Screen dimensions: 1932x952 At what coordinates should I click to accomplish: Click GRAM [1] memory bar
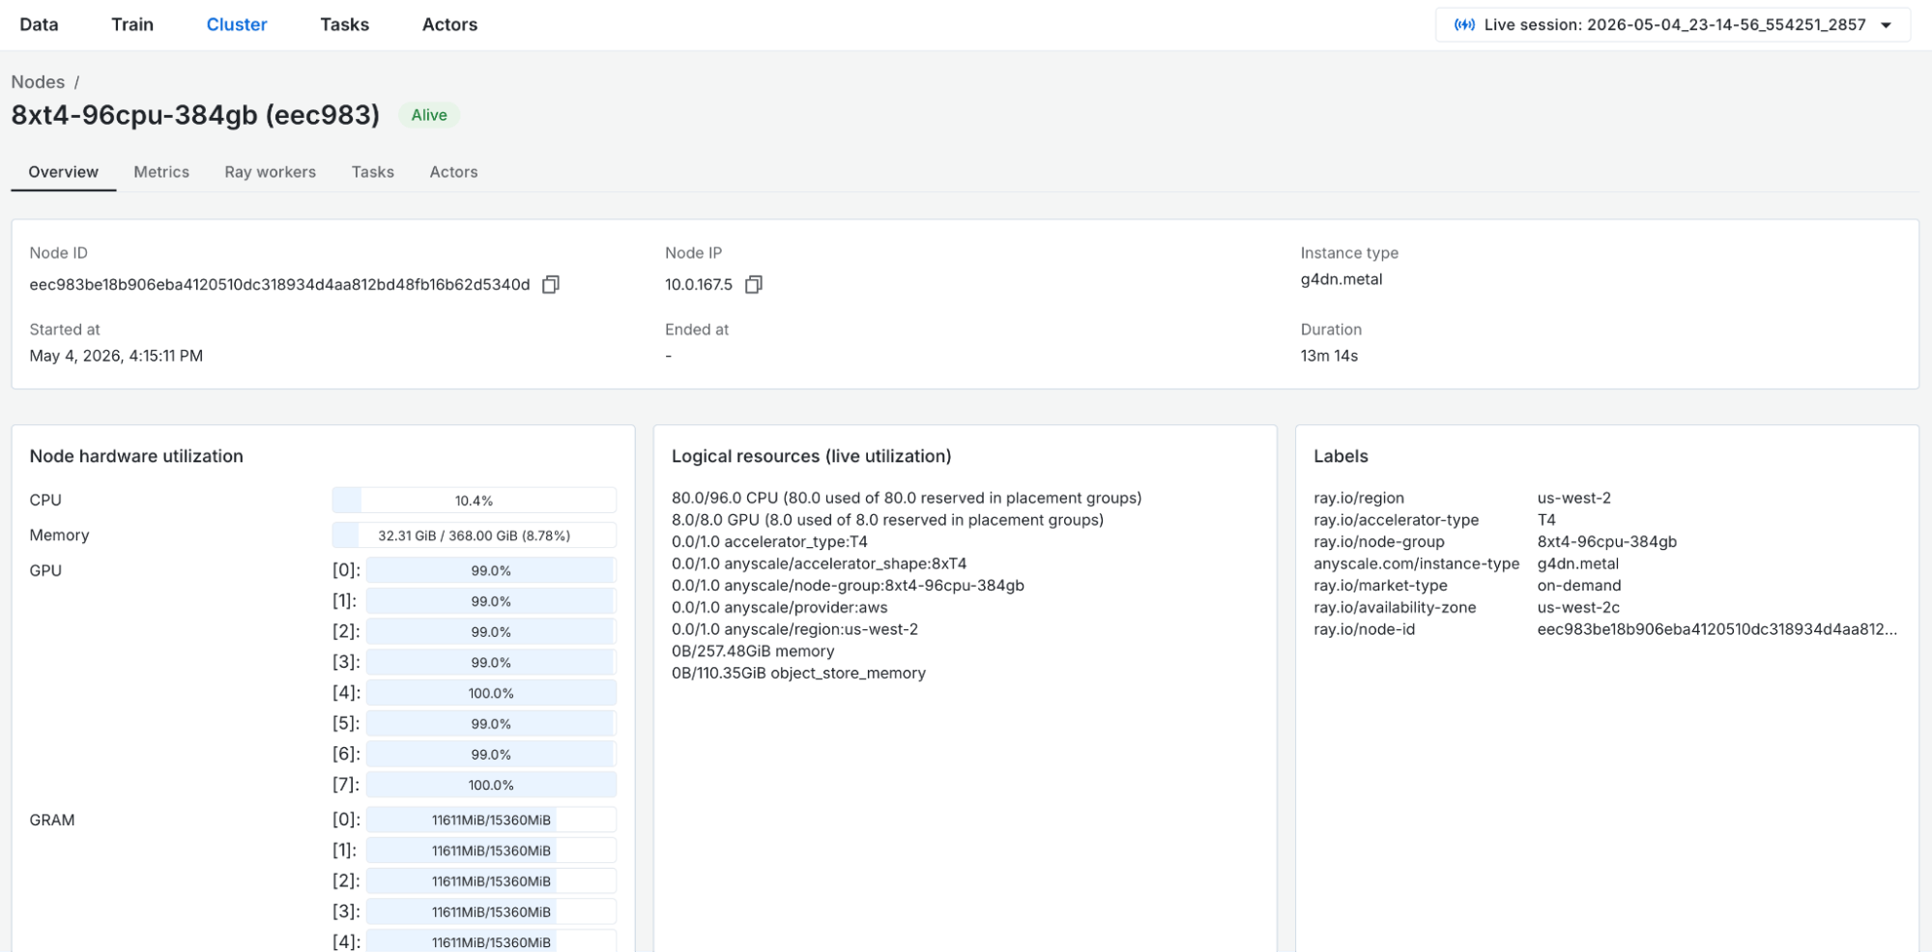click(491, 851)
